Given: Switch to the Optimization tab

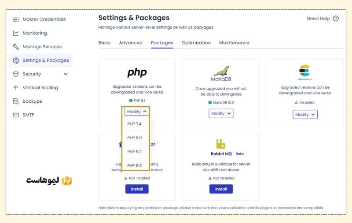Looking at the screenshot, I should tap(196, 43).
